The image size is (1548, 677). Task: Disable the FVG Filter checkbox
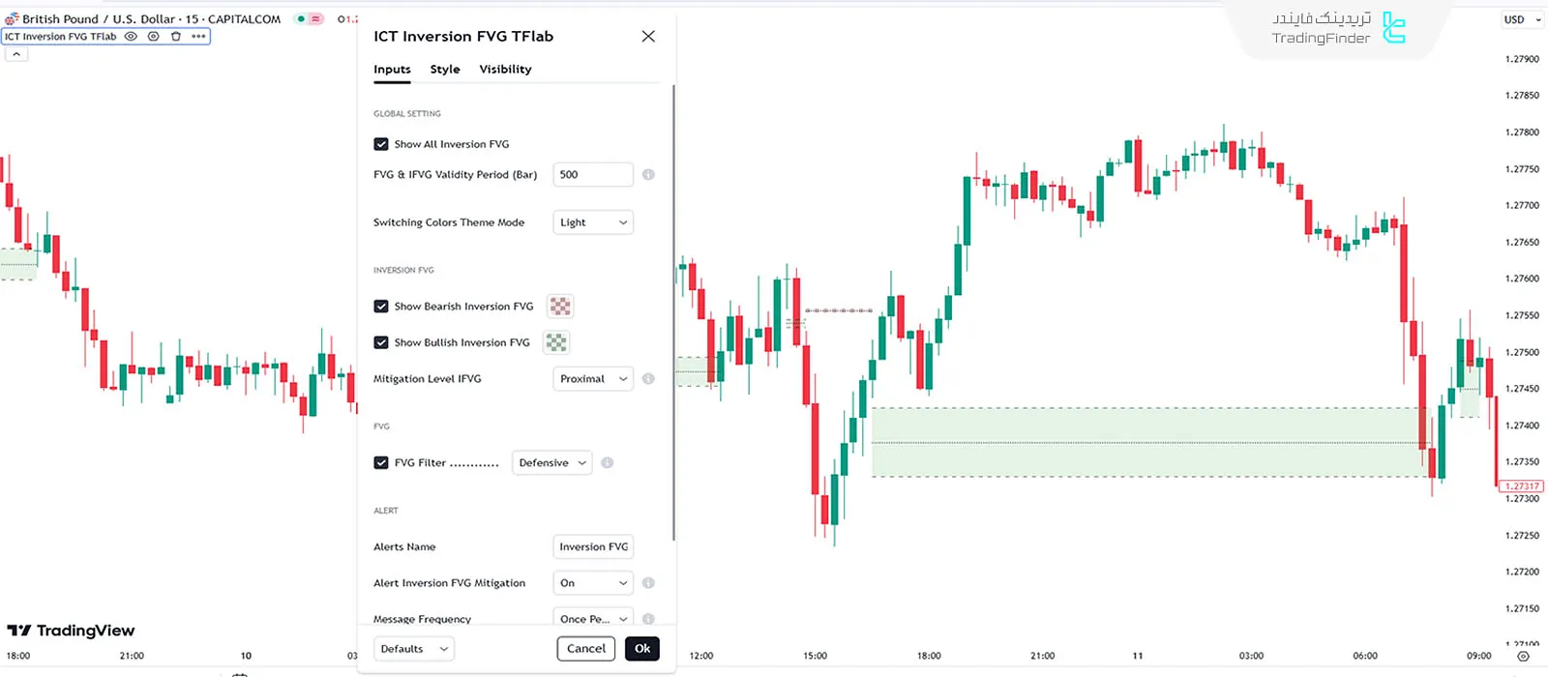[381, 463]
